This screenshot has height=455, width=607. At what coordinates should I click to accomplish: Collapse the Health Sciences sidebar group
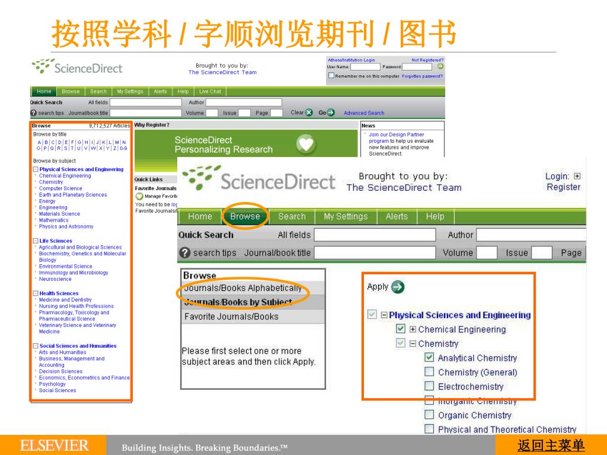pos(36,293)
